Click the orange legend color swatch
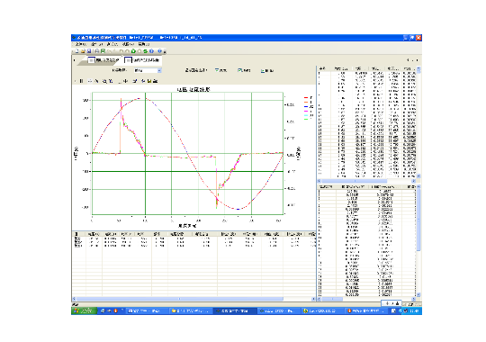This screenshot has width=486, height=342. pyautogui.click(x=306, y=102)
